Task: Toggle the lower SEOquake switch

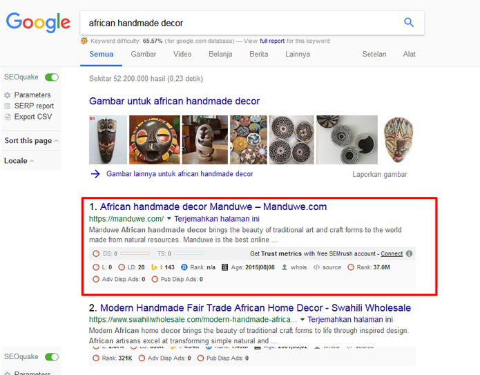Action: pos(52,356)
